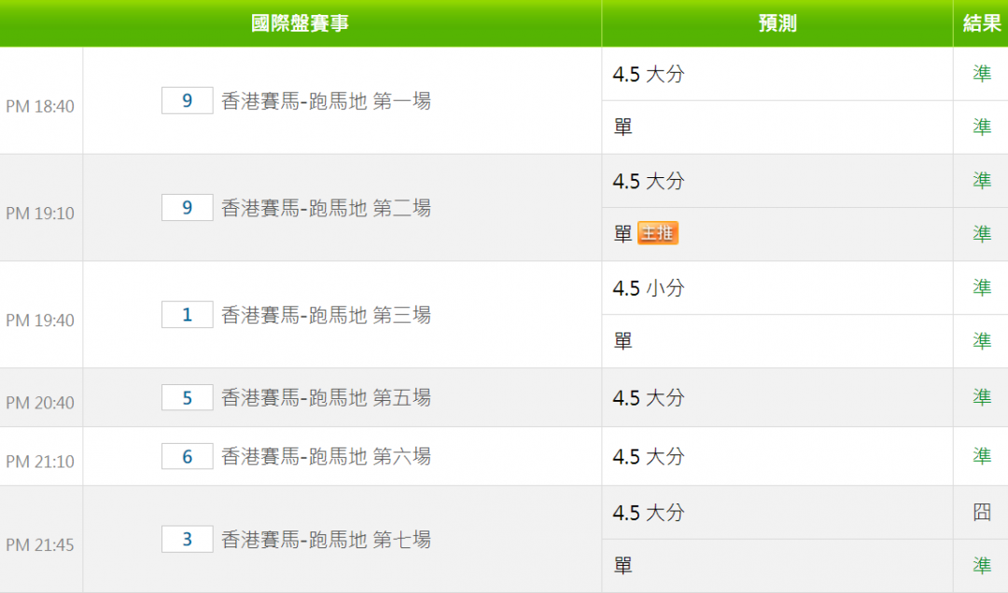Viewport: 1008px width, 593px height.
Task: Click 準 result for 第七場 單
Action: tap(982, 565)
